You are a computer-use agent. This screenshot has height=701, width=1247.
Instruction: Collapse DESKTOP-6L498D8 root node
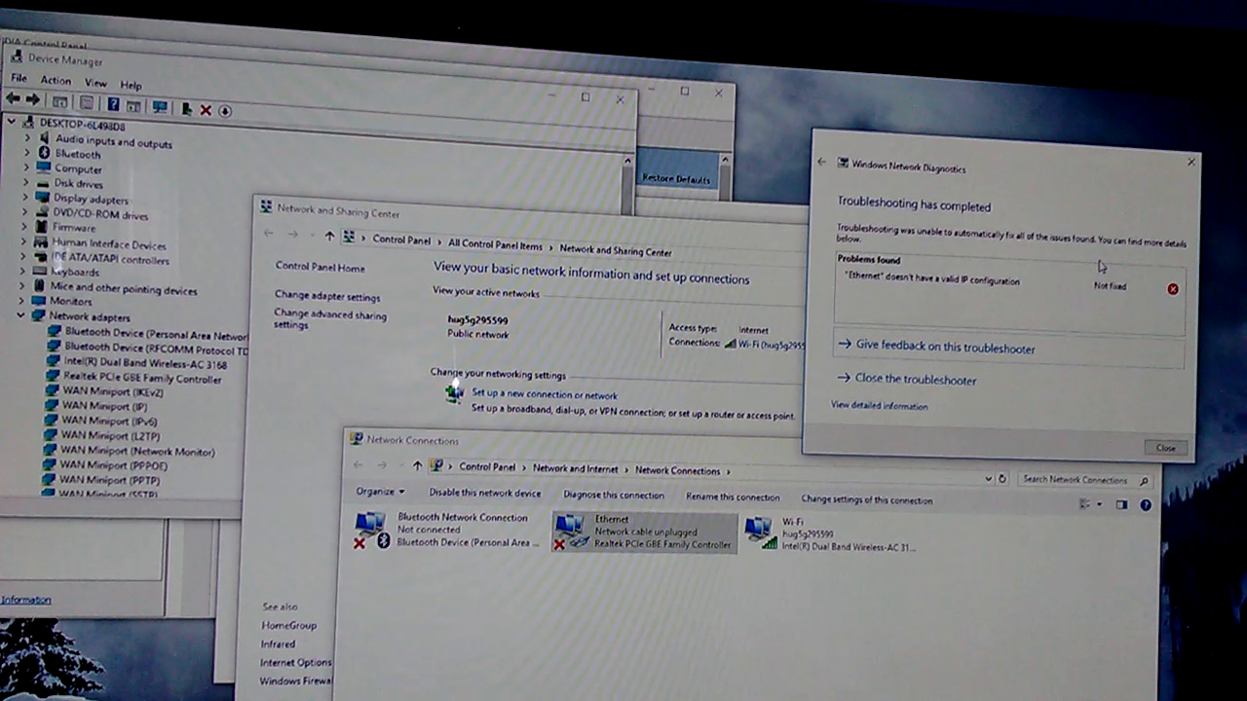point(11,122)
